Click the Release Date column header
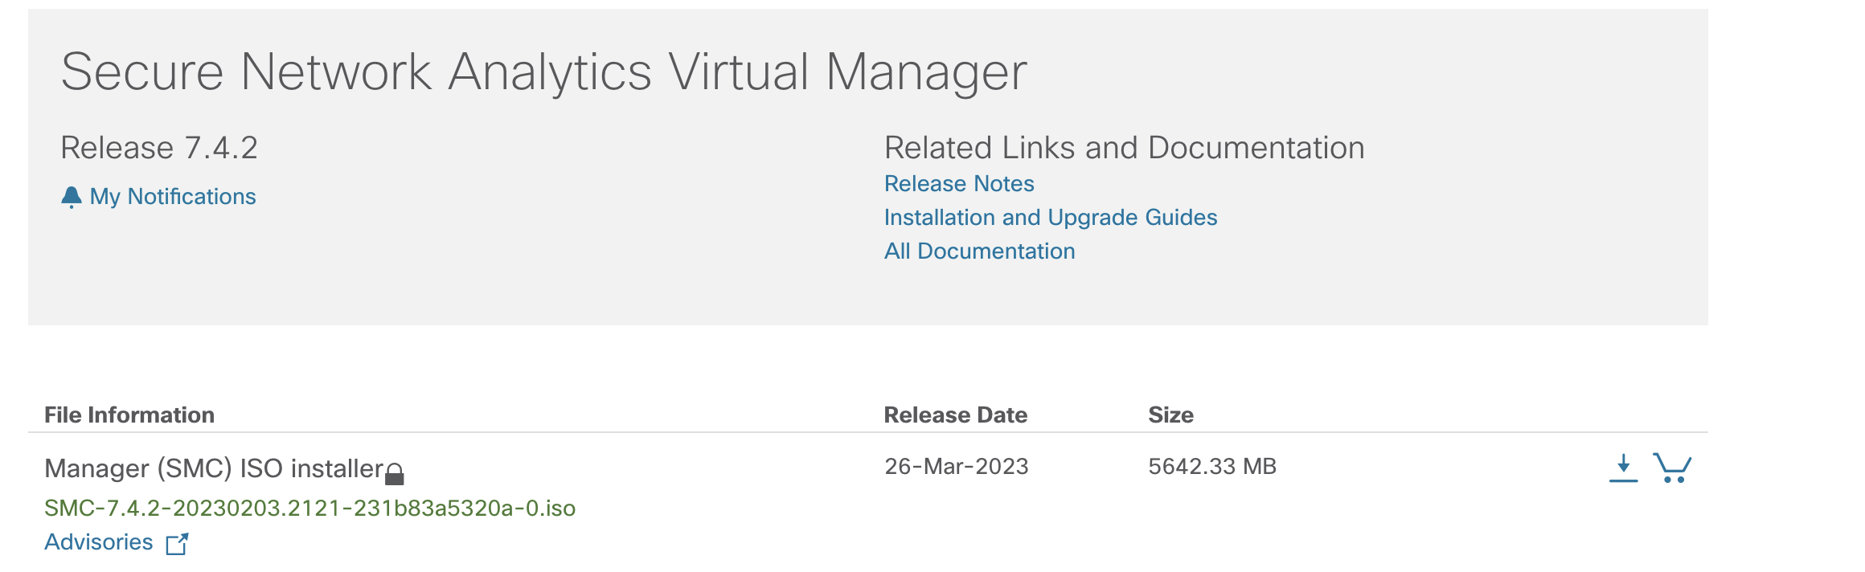 (x=955, y=415)
